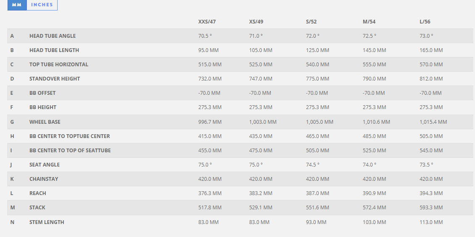
Task: Switch units to MM
Action: tap(17, 5)
